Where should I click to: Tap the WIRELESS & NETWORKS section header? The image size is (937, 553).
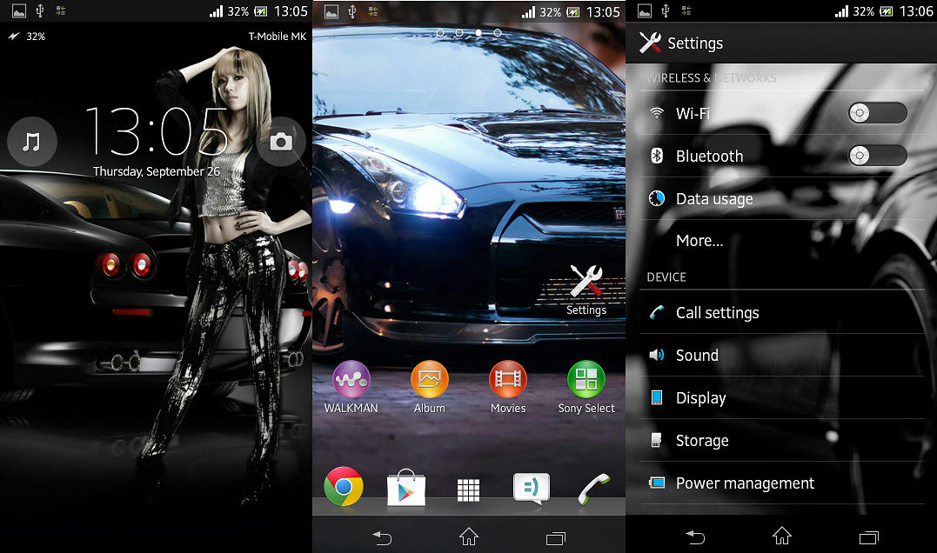[711, 77]
